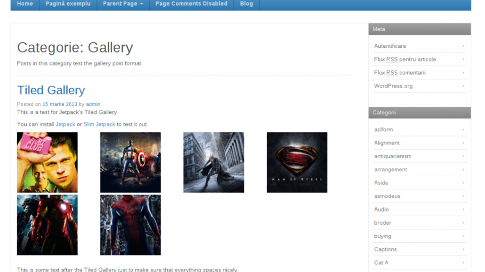Viewport: 485px width, 272px height.
Task: Open the Man of Steel thumbnail
Action: [297, 163]
